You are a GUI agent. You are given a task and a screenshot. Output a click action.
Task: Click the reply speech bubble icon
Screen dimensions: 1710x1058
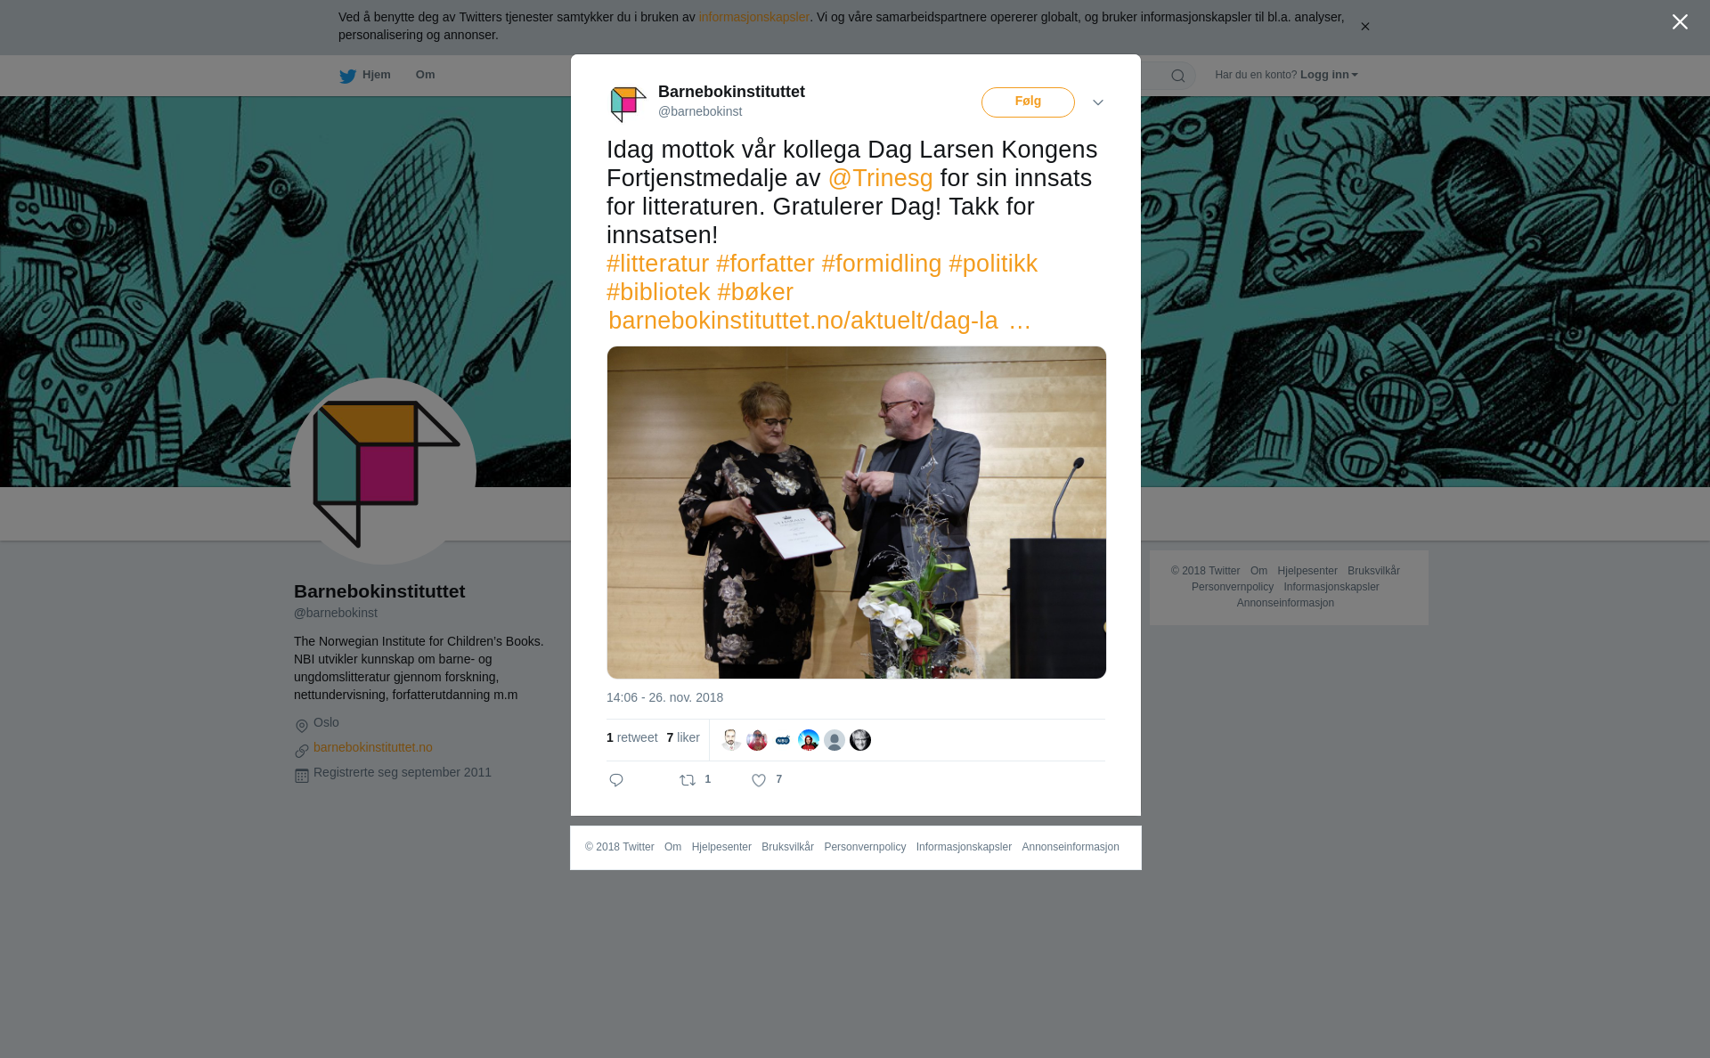coord(616,780)
